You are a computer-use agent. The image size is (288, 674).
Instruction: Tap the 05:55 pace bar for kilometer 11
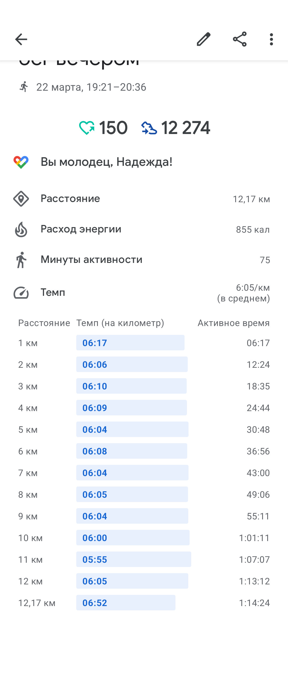(134, 559)
